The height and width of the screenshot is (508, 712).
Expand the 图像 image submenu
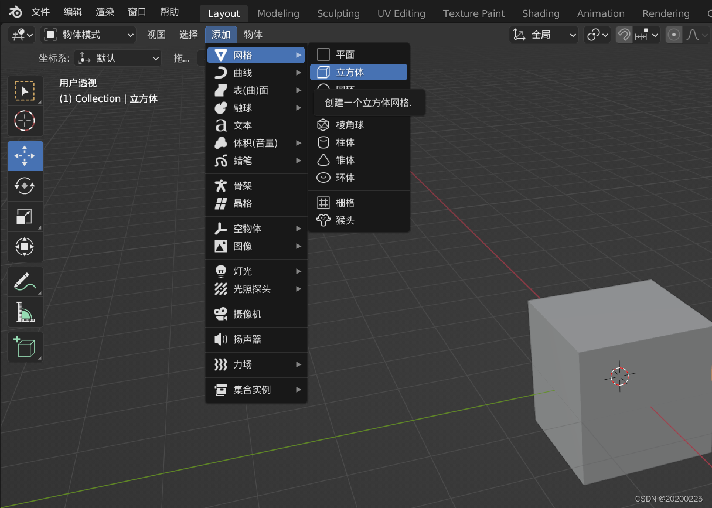256,246
